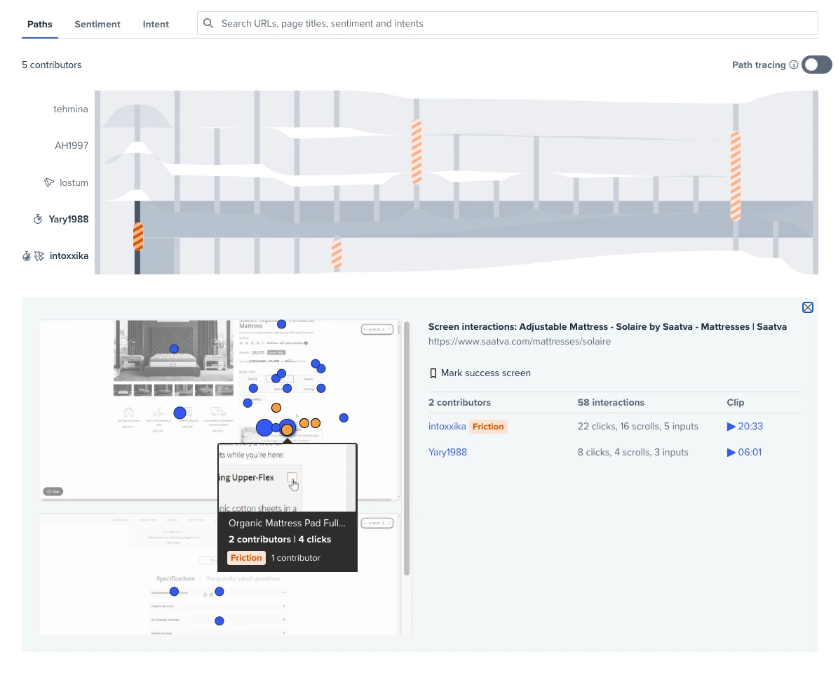The width and height of the screenshot is (838, 673).
Task: Click the Path tracing info icon
Action: pyautogui.click(x=794, y=65)
